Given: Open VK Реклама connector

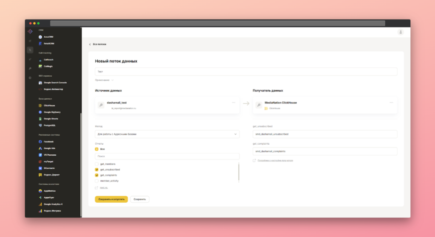Looking at the screenshot, I should (48, 155).
